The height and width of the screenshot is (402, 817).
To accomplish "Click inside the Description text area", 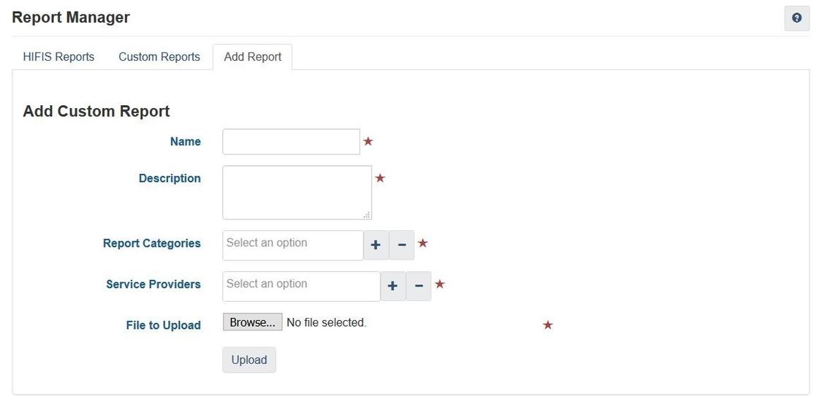I will (x=297, y=192).
